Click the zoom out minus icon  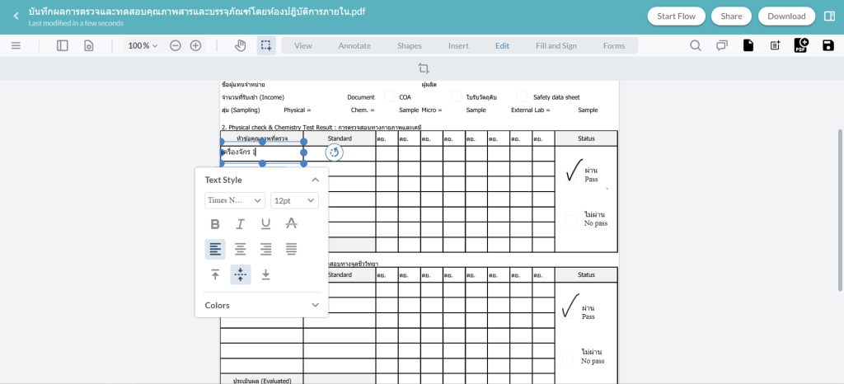(176, 45)
